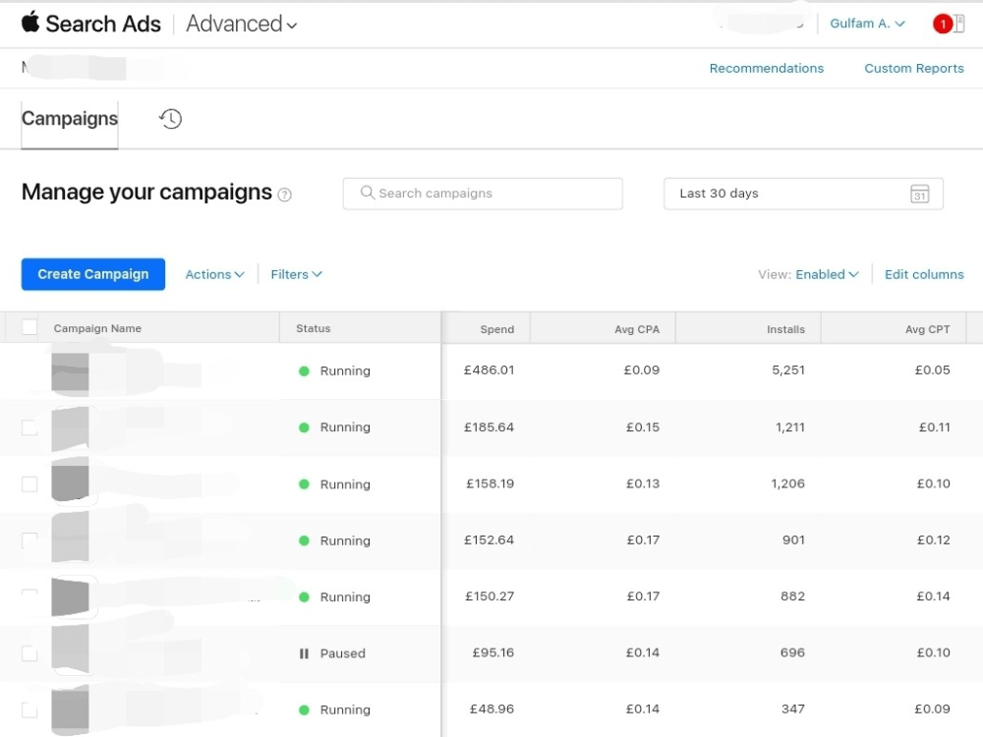Select checkbox for the £150.27 campaign
Viewport: 983px width, 737px height.
coord(29,596)
